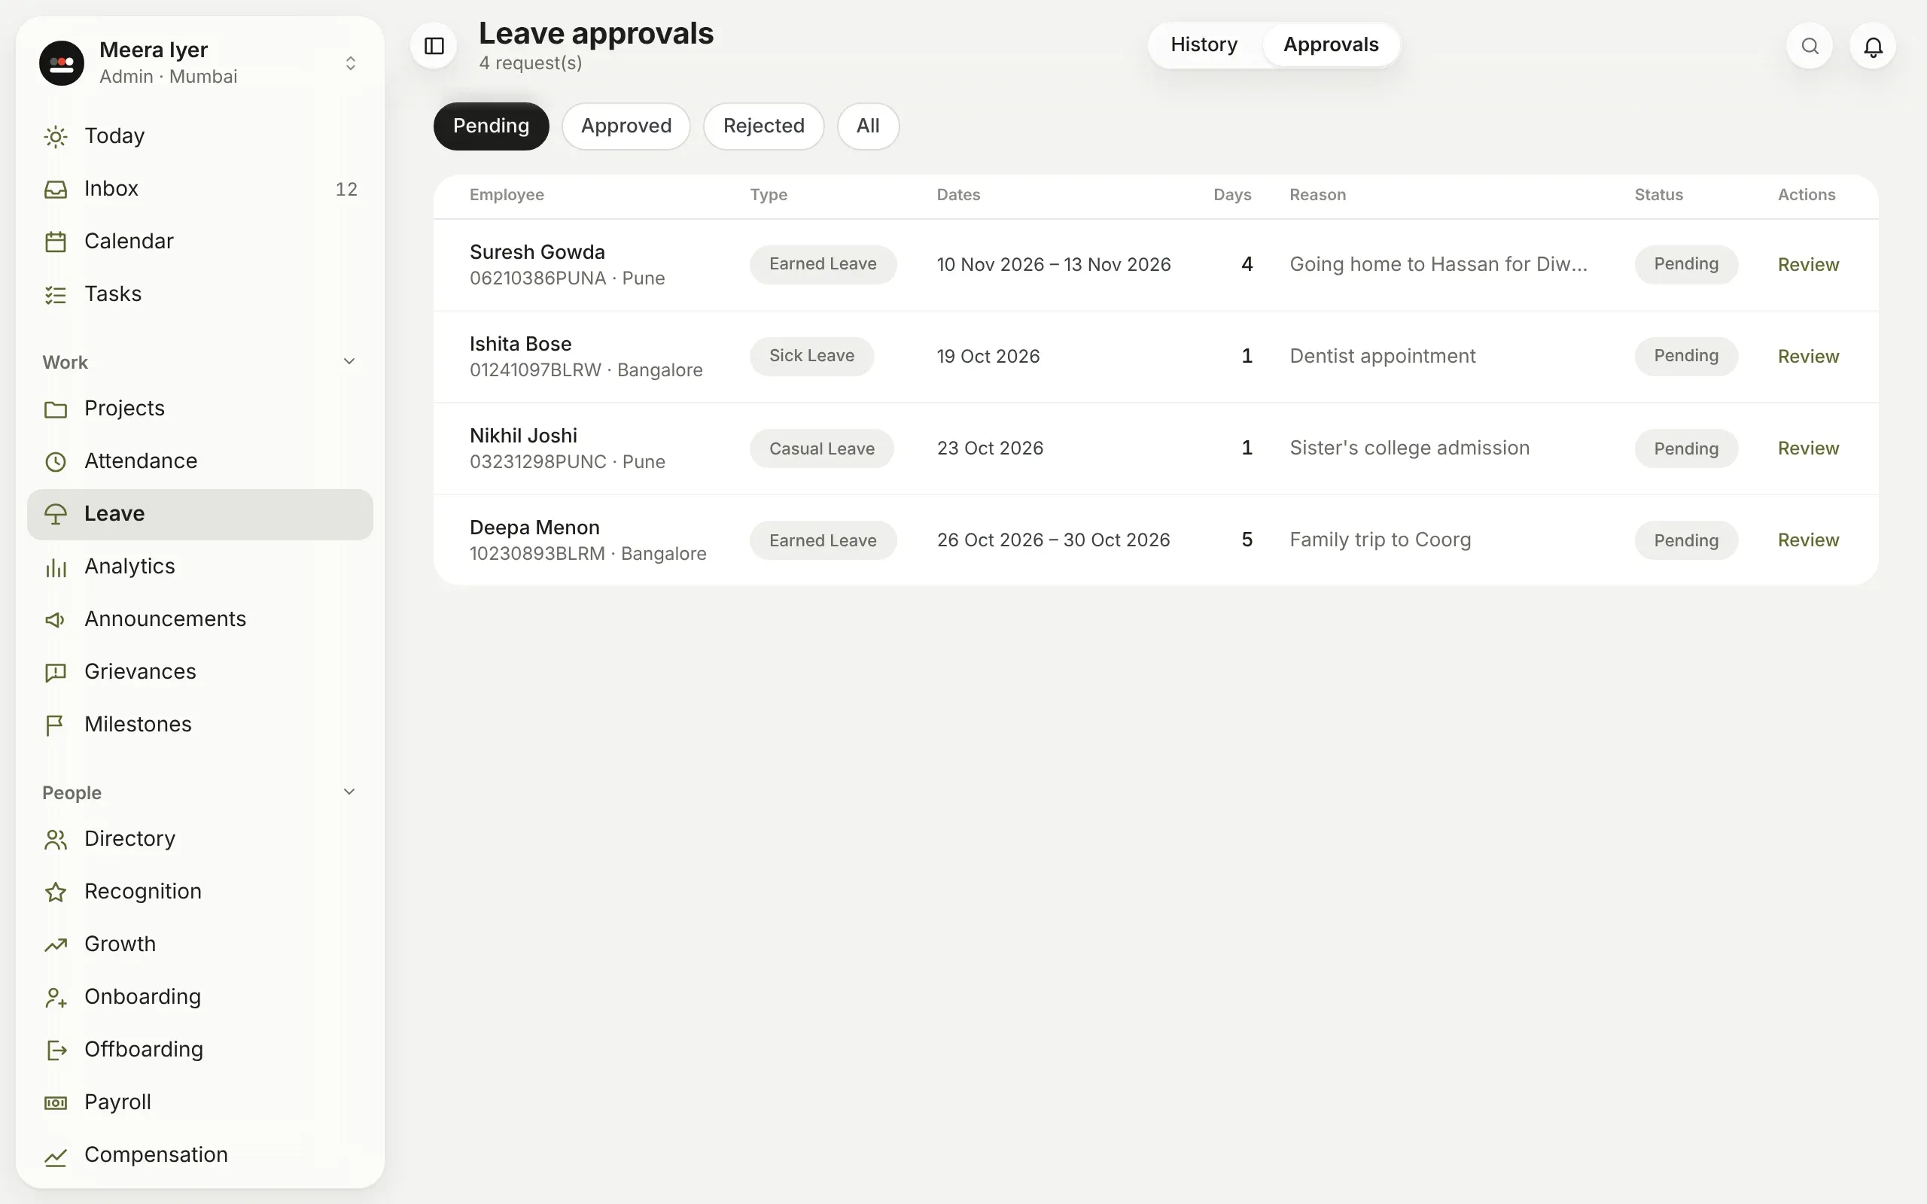Click the Sick Leave type badge
Viewport: 1927px width, 1204px height.
pyautogui.click(x=811, y=356)
